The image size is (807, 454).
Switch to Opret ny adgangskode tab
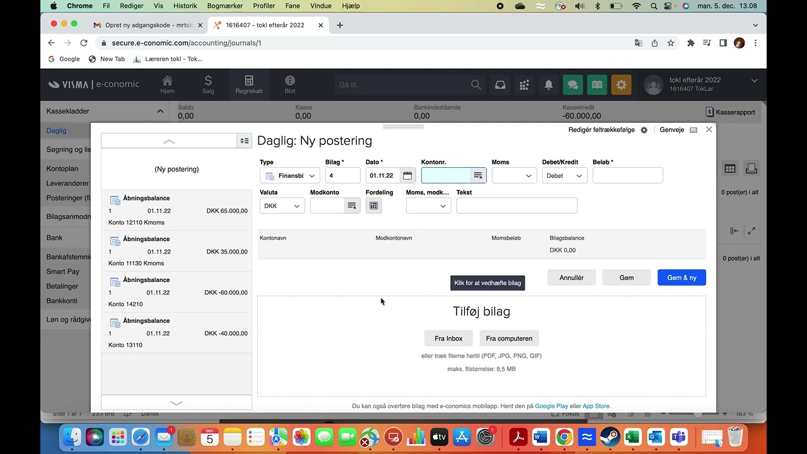click(x=148, y=25)
